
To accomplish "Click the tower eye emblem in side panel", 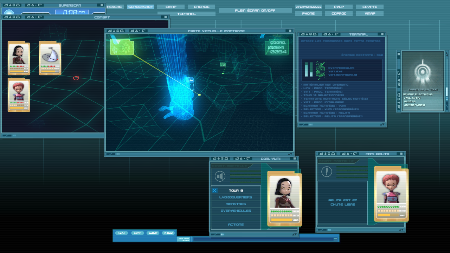I will point(423,72).
